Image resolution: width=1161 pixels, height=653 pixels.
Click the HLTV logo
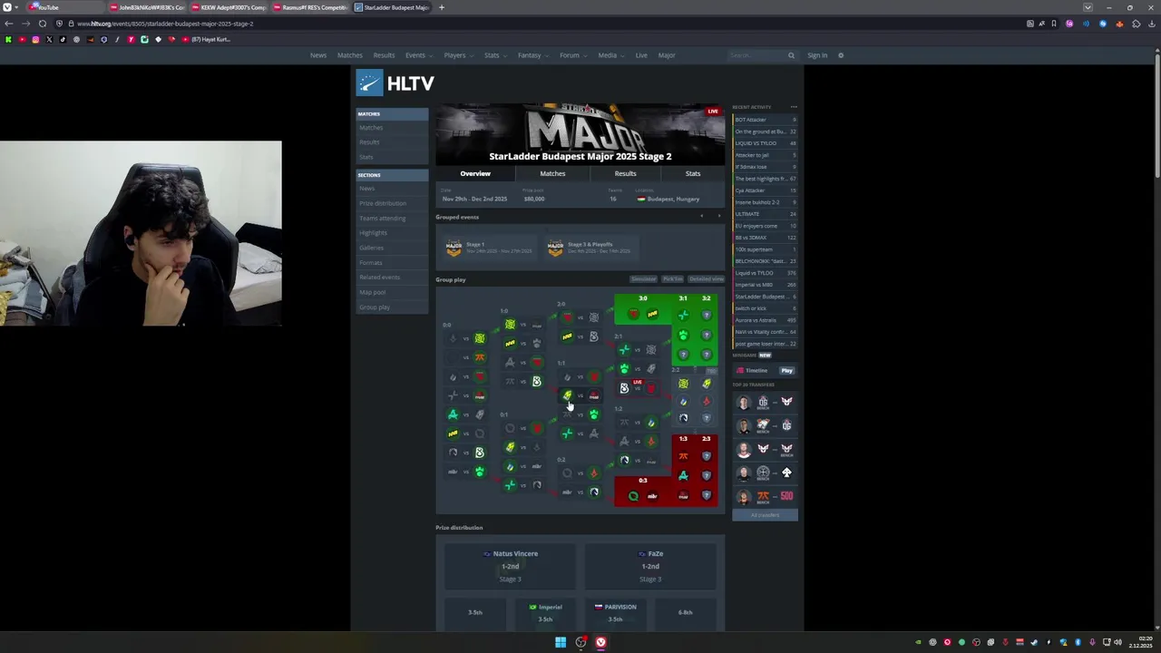395,83
